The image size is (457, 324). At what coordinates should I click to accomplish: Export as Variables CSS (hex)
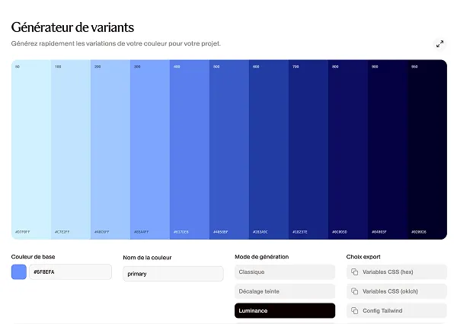(x=397, y=272)
